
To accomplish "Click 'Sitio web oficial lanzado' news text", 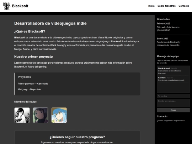I will coord(169,29).
